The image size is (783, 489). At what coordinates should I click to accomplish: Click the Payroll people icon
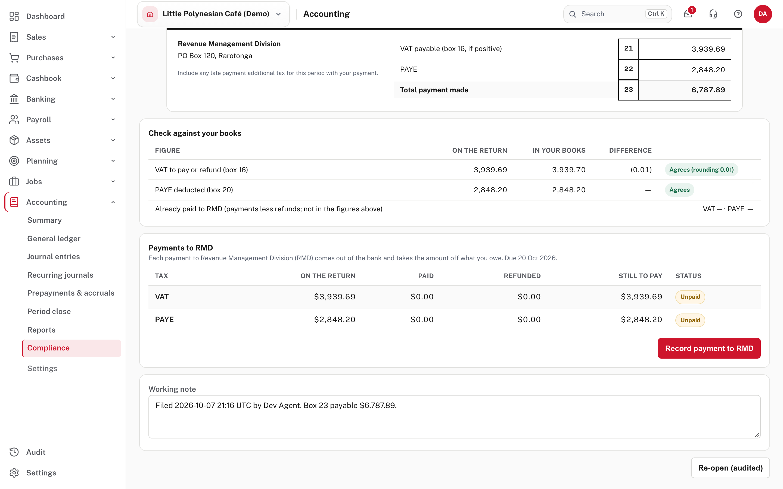coord(14,120)
